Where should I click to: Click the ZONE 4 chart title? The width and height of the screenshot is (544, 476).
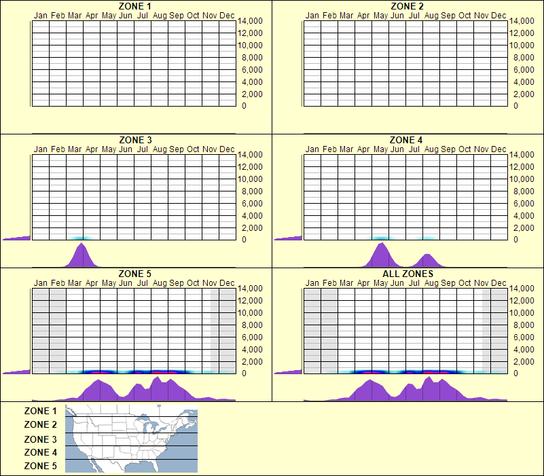406,140
